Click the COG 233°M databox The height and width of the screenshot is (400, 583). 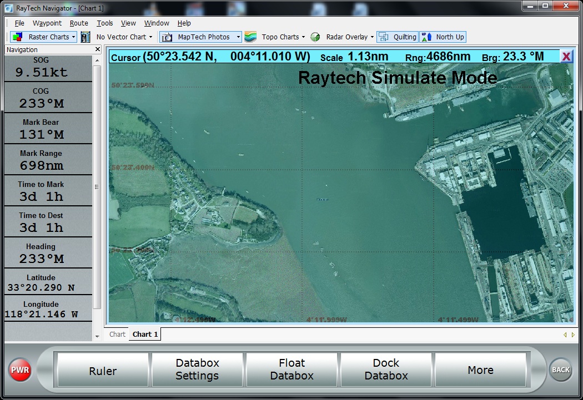coord(48,98)
